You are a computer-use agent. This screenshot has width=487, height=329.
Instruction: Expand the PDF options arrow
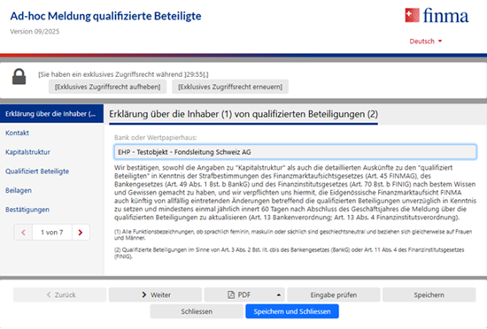pyautogui.click(x=279, y=295)
